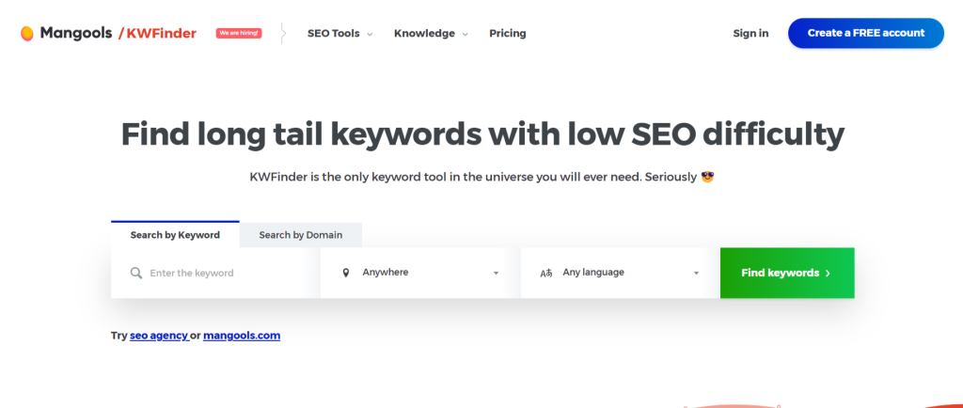Screen dimensions: 963x408
Task: Click Create a FREE account button
Action: pyautogui.click(x=865, y=33)
